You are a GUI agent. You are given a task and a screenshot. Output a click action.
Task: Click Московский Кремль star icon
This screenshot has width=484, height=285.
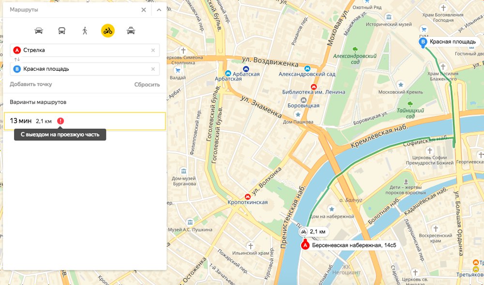401,84
